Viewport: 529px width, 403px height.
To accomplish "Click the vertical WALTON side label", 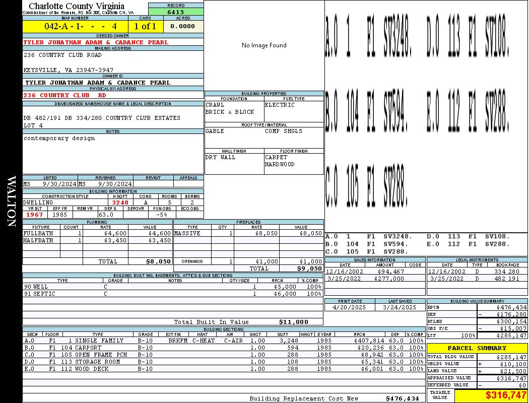I will pos(12,201).
